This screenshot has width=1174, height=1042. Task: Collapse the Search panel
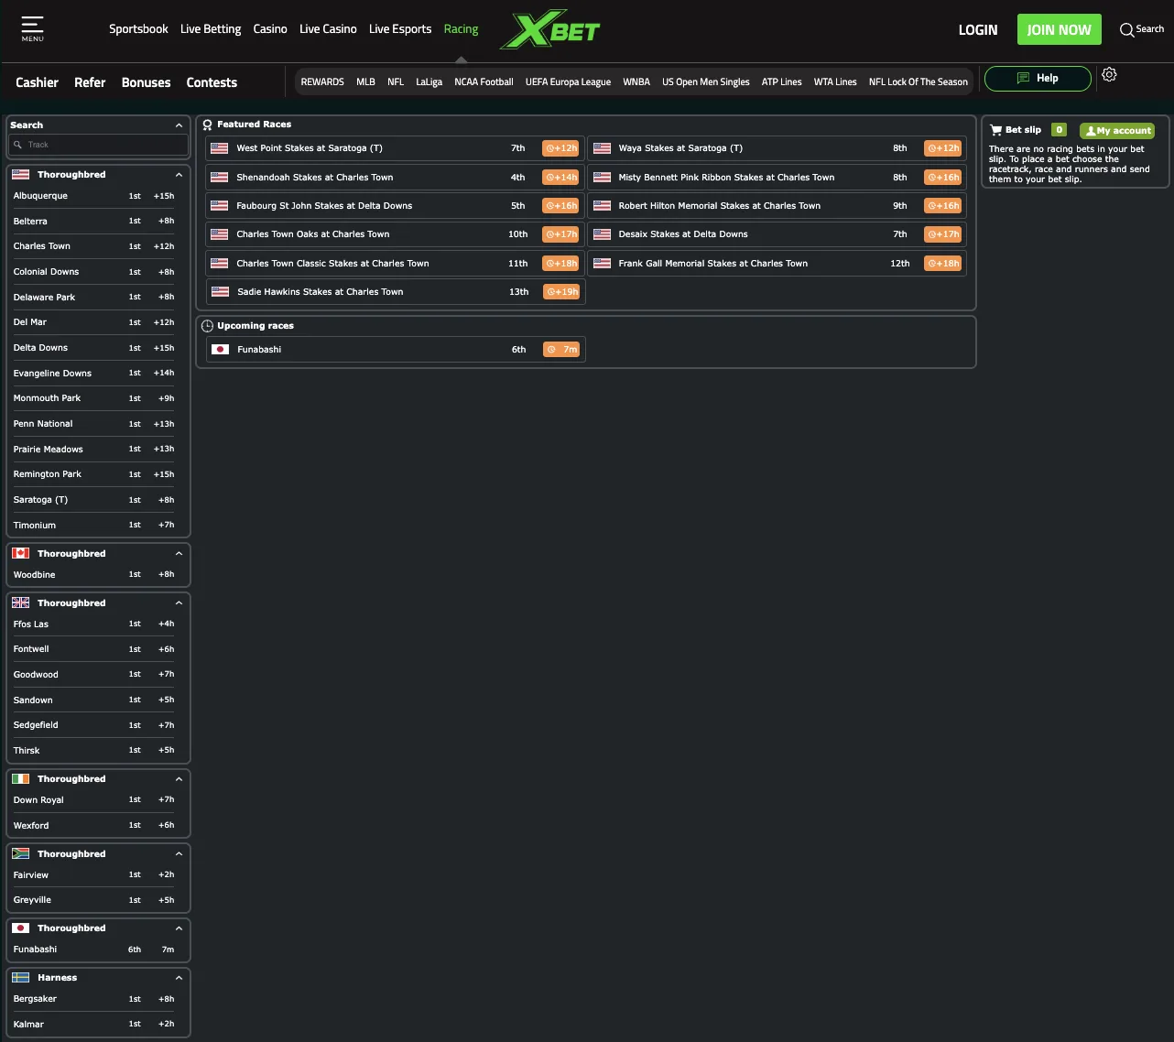pos(179,125)
